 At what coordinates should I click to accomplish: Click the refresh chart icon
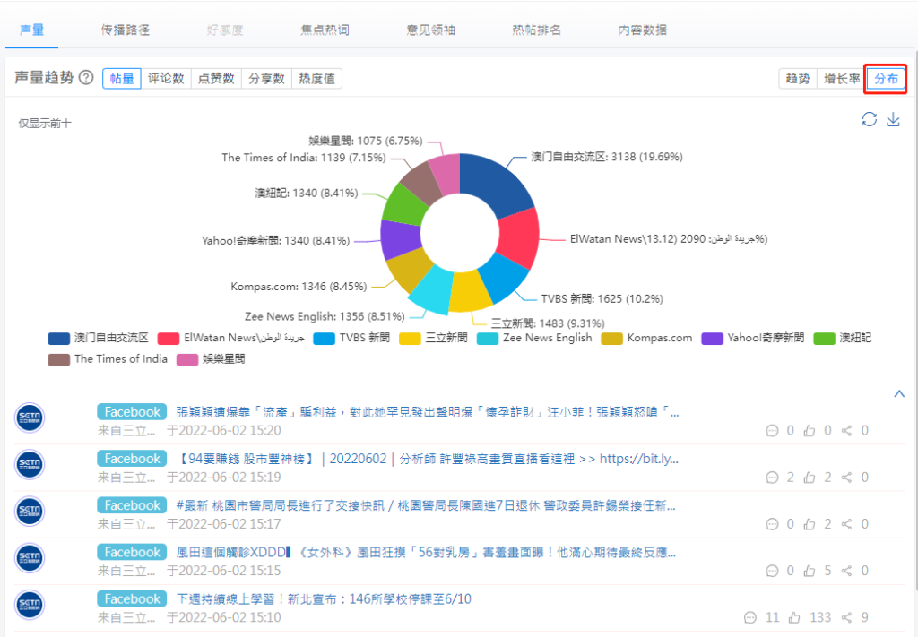coord(869,120)
